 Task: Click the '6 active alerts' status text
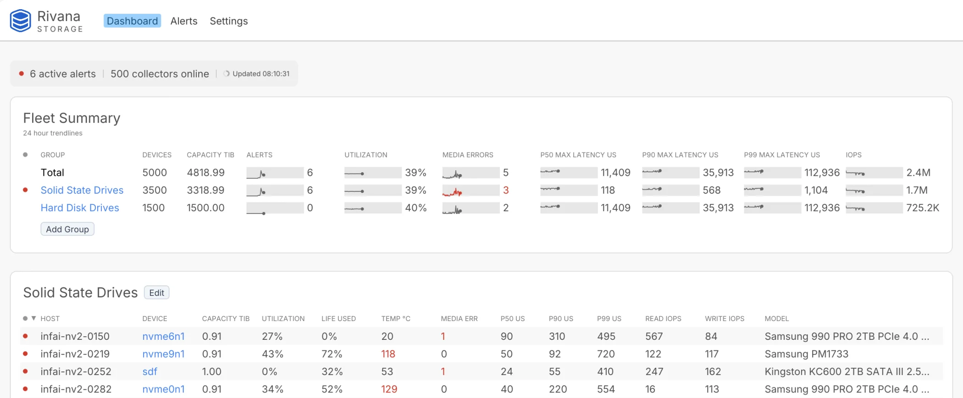tap(63, 74)
